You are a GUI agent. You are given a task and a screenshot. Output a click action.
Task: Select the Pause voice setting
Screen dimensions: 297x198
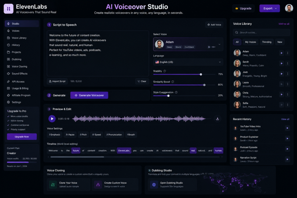70,135
